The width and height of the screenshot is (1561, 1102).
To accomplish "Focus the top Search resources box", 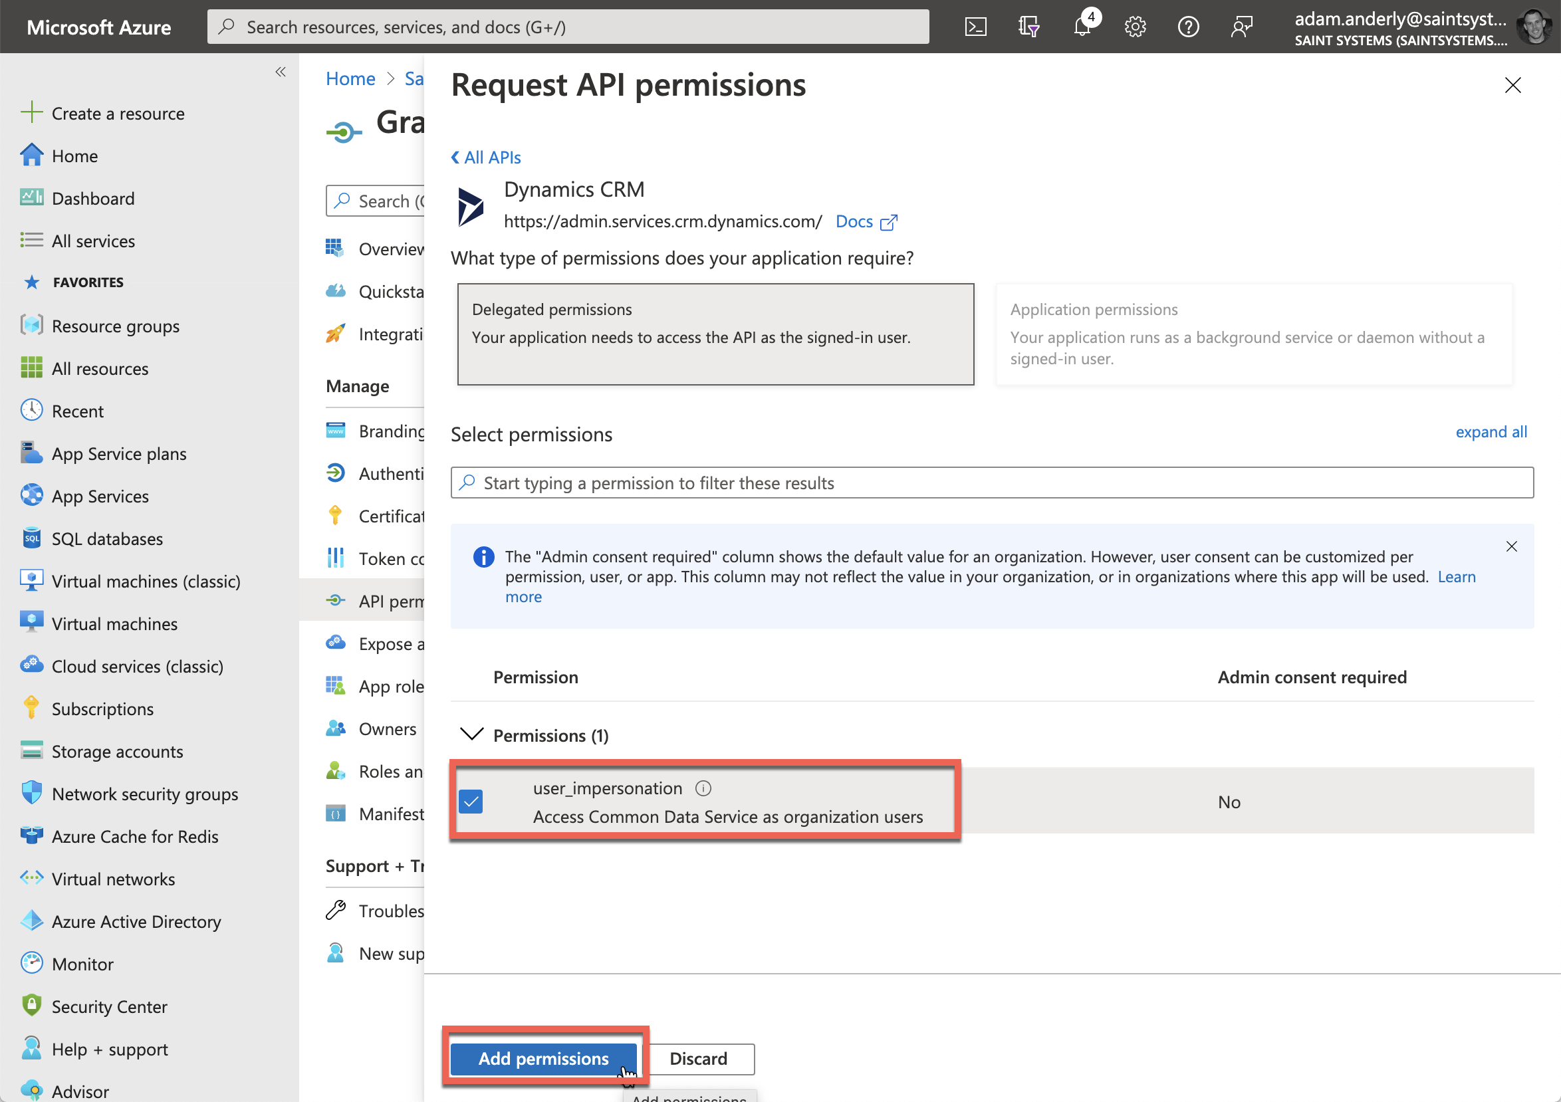I will pos(568,27).
